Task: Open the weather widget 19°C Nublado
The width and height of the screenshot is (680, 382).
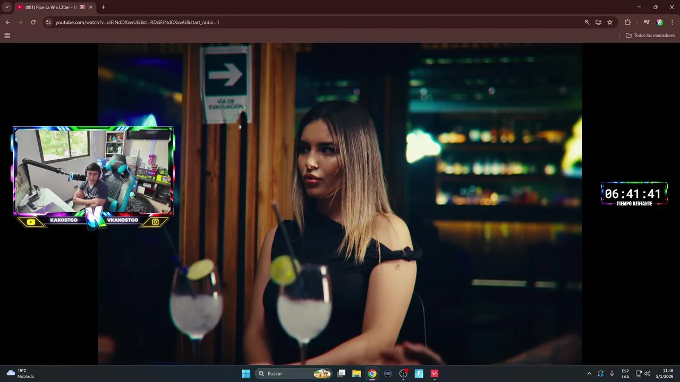Action: tap(21, 374)
